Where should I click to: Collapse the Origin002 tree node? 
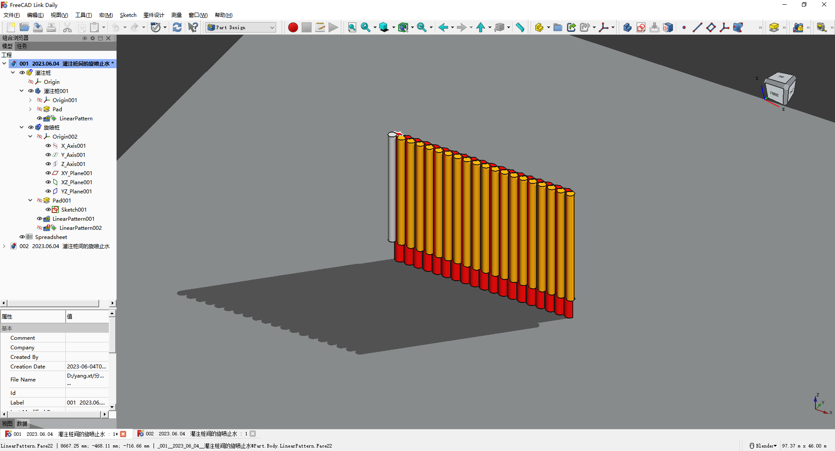point(30,136)
